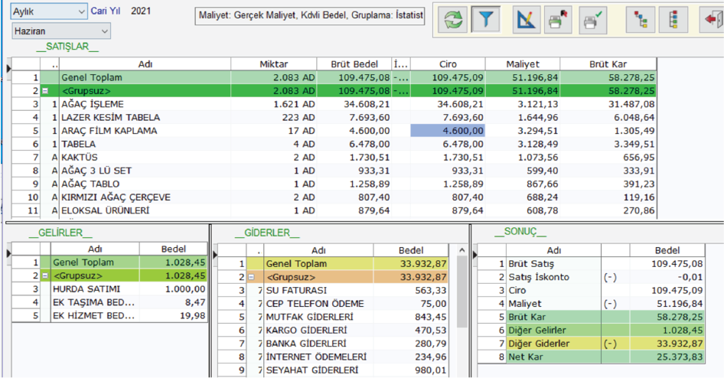Click the printer icon with green checkmark
Viewport: 724px width, 378px height.
[x=591, y=21]
